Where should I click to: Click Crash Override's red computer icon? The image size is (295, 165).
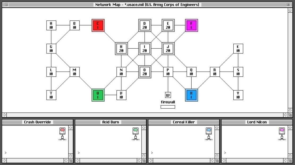tap(62, 134)
